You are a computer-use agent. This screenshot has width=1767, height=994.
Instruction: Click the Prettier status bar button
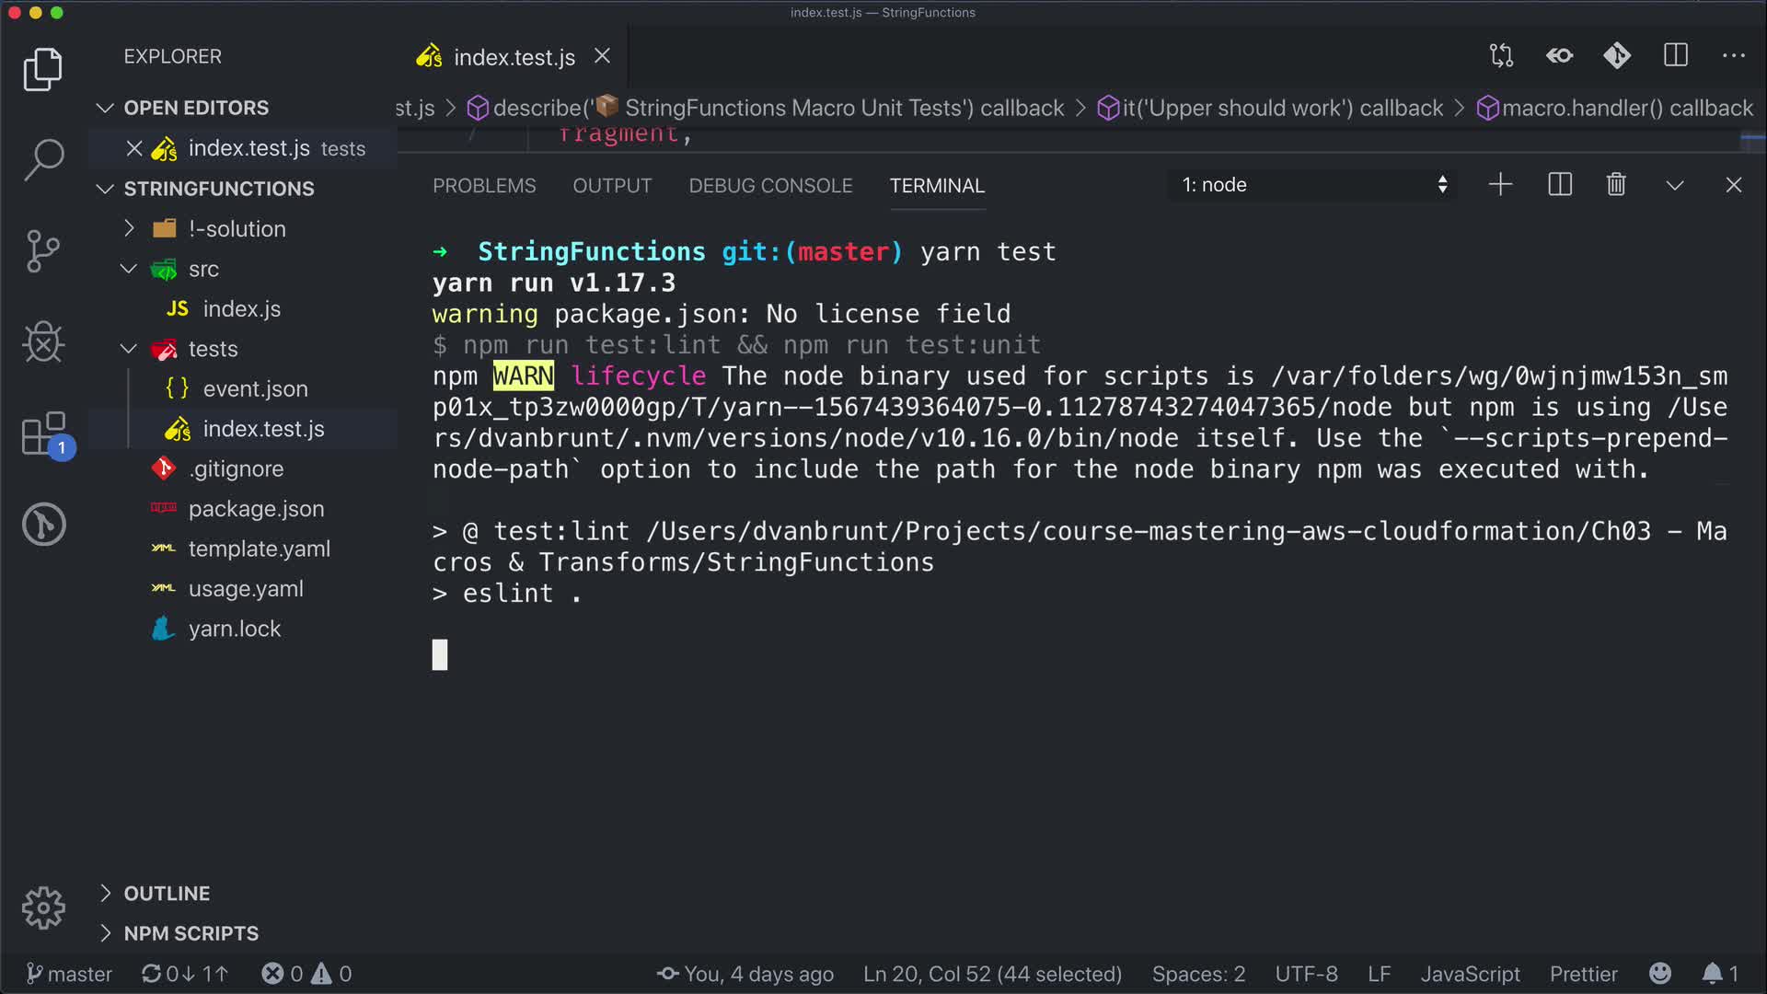click(x=1583, y=973)
